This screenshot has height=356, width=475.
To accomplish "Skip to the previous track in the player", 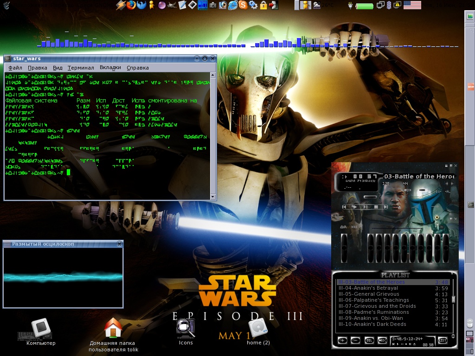I will click(344, 207).
